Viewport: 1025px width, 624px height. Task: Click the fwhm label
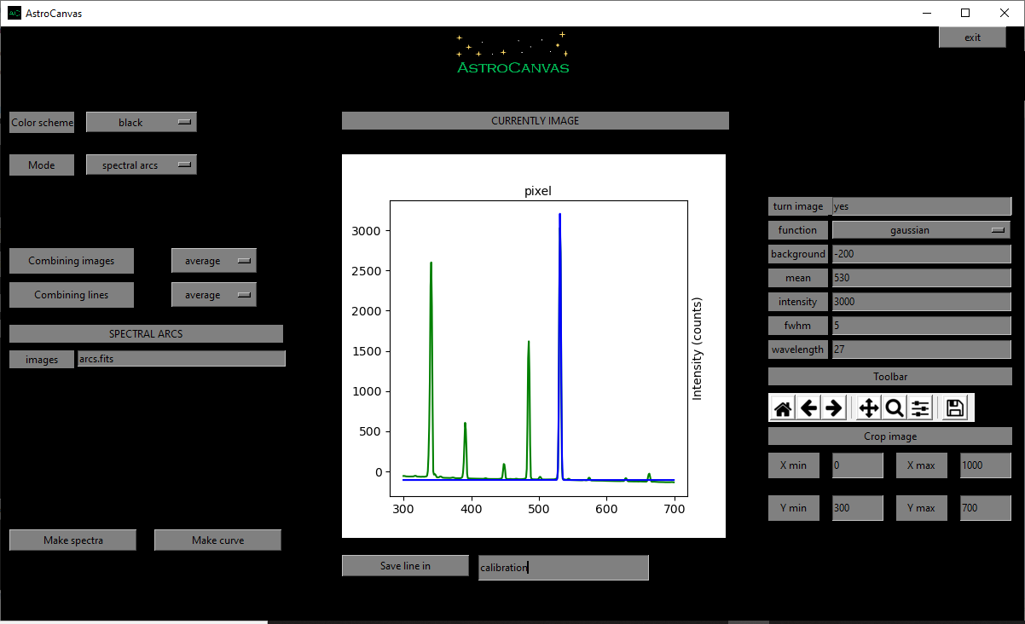(x=798, y=325)
